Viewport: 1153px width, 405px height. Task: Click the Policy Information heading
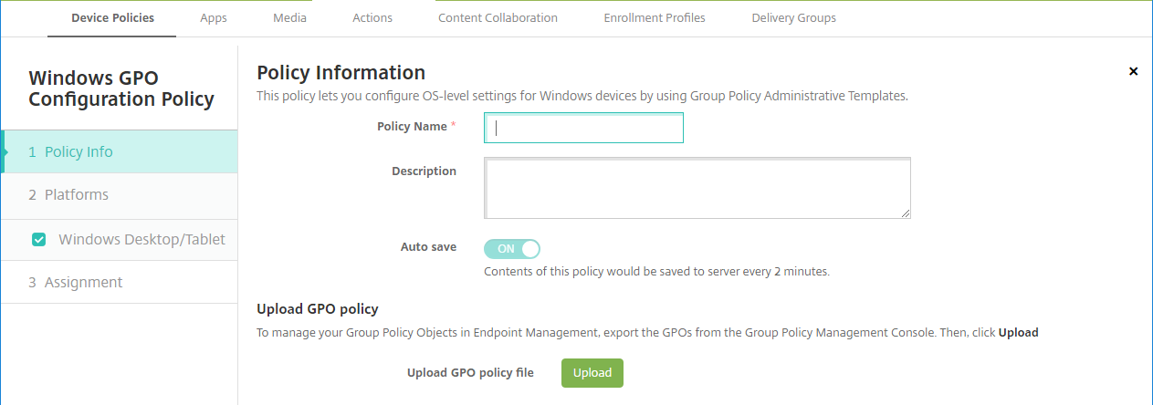pyautogui.click(x=341, y=72)
